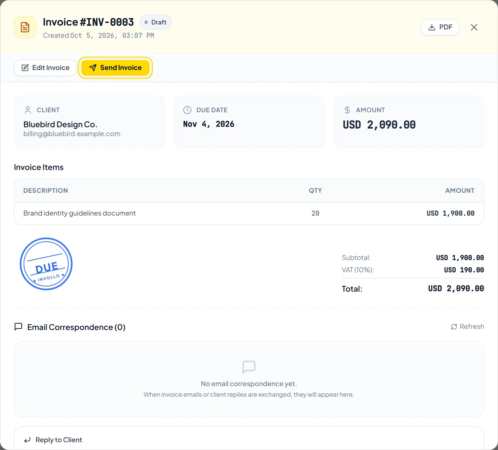Image resolution: width=498 pixels, height=450 pixels.
Task: Click Brand identity guidelines document row
Action: pyautogui.click(x=249, y=213)
